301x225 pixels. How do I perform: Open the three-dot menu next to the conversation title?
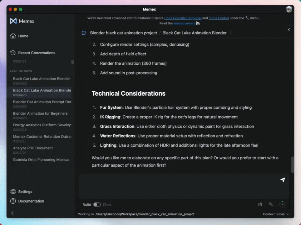pyautogui.click(x=231, y=33)
